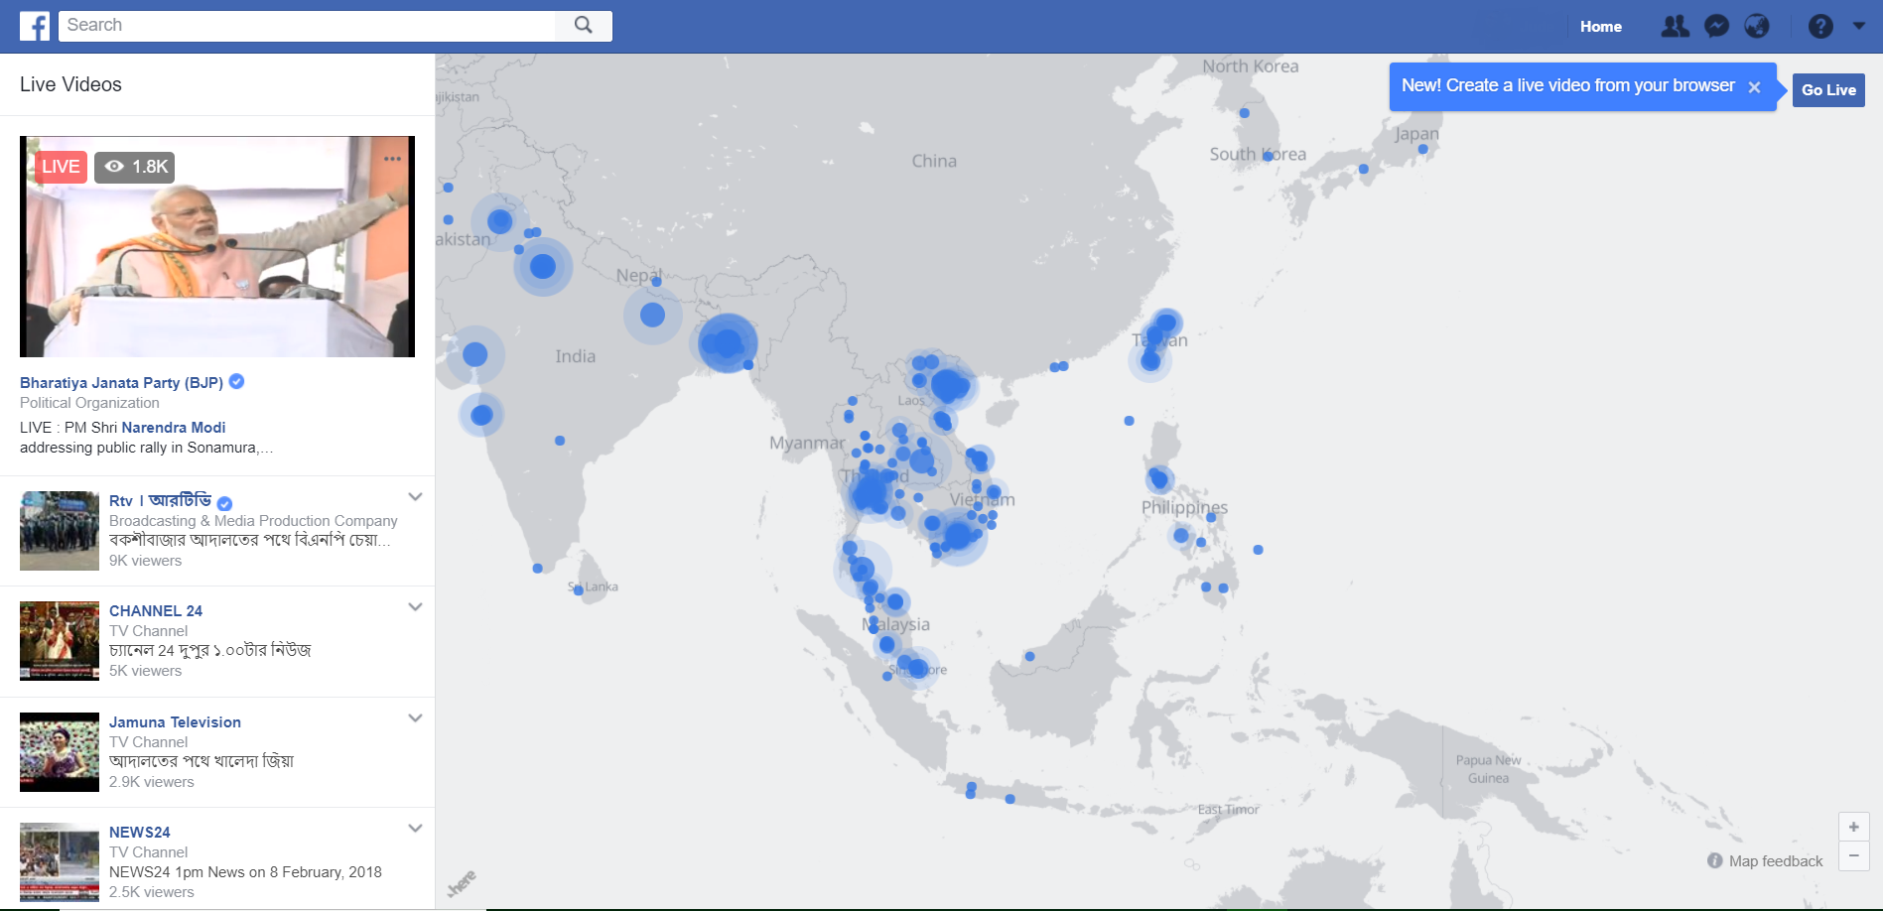
Task: Open Bharatiya Janata Party (BJP) page link
Action: coord(121,383)
